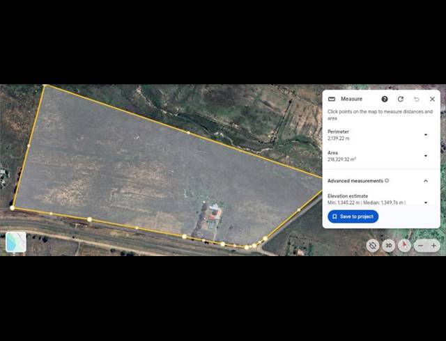This screenshot has height=341, width=446.
Task: Click the elevation Min and Median text
Action: pos(367,203)
